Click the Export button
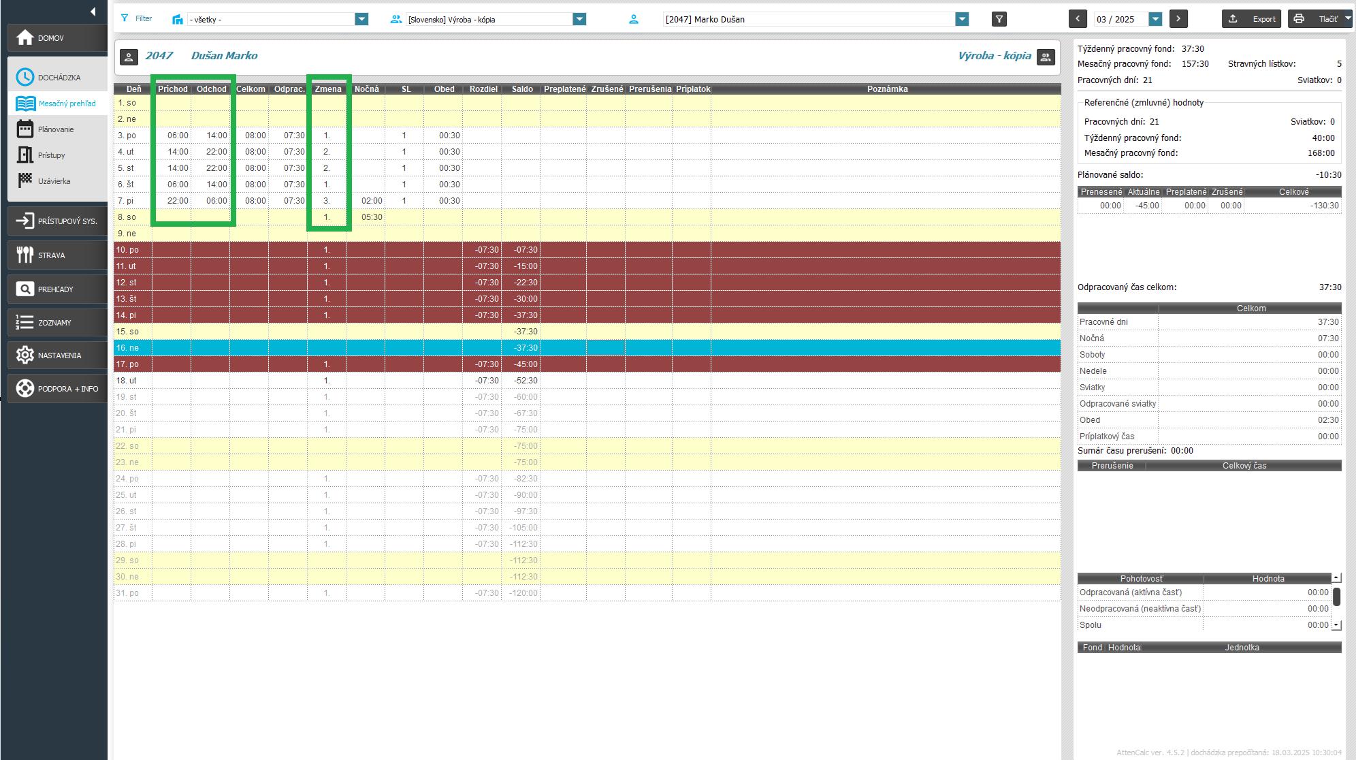This screenshot has width=1356, height=760. 1251,19
